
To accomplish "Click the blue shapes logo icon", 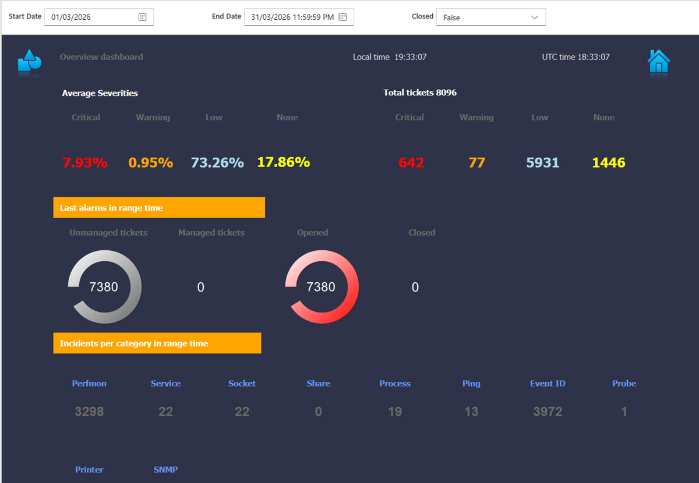I will click(x=29, y=61).
